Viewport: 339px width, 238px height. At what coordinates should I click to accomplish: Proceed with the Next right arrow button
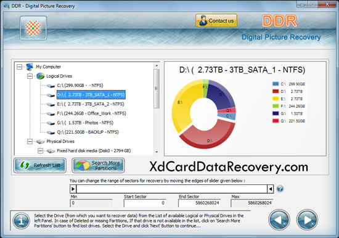tap(307, 220)
